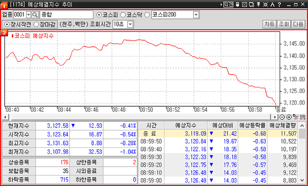The width and height of the screenshot is (308, 186).
Task: Click the 시작지수 value 3,123.64
Action: tap(57, 135)
